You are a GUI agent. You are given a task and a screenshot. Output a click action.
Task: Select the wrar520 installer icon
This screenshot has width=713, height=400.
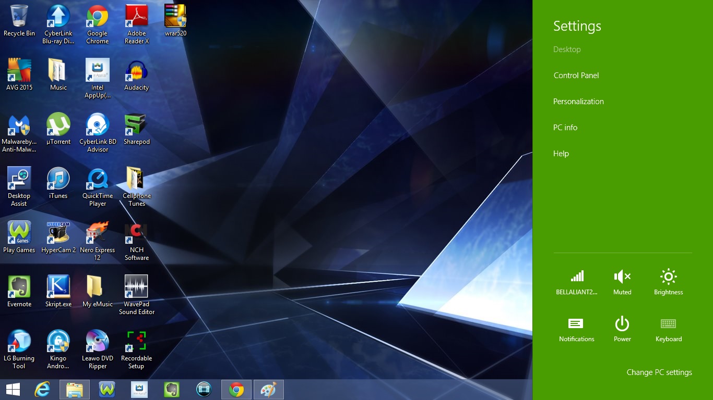(176, 21)
